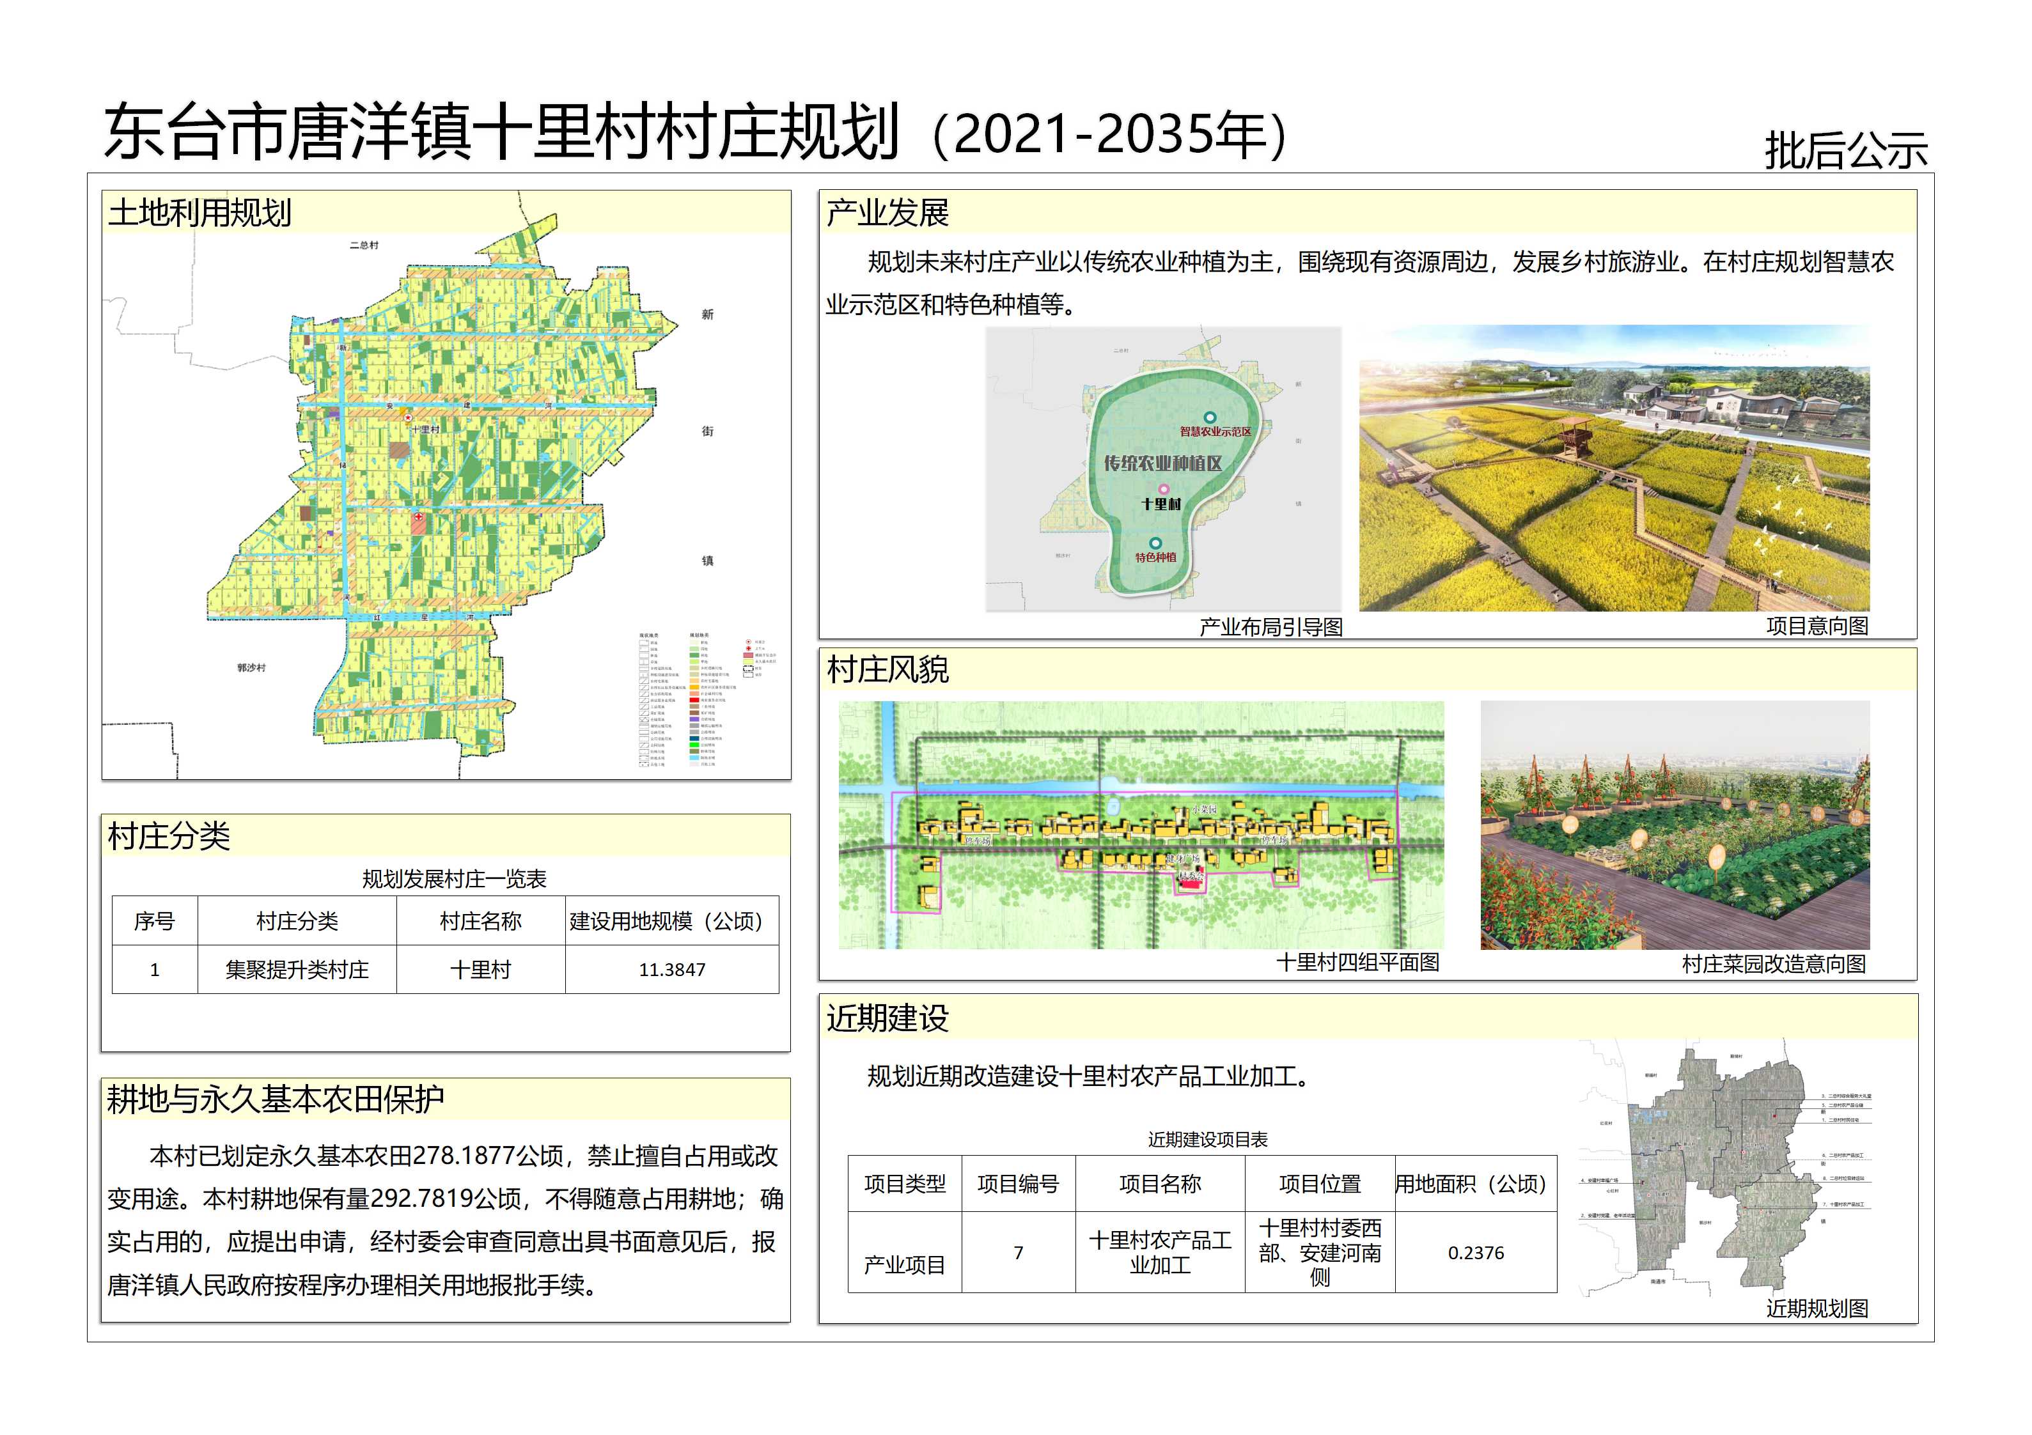Click the 十里村 label on land use map
2032x1435 pixels.
[425, 429]
